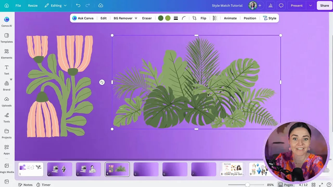Open corner rounding icon
333x187 pixels.
(x=184, y=18)
